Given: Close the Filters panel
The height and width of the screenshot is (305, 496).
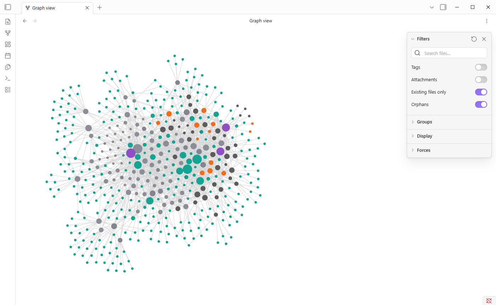Looking at the screenshot, I should 484,39.
